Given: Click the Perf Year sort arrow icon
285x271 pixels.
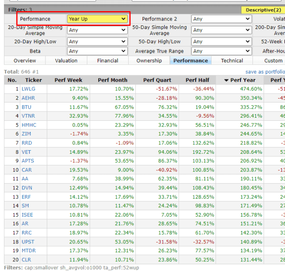Looking at the screenshot, I should click(226, 80).
